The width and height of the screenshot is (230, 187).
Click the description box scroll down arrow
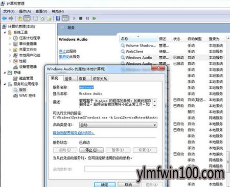[x=155, y=106]
